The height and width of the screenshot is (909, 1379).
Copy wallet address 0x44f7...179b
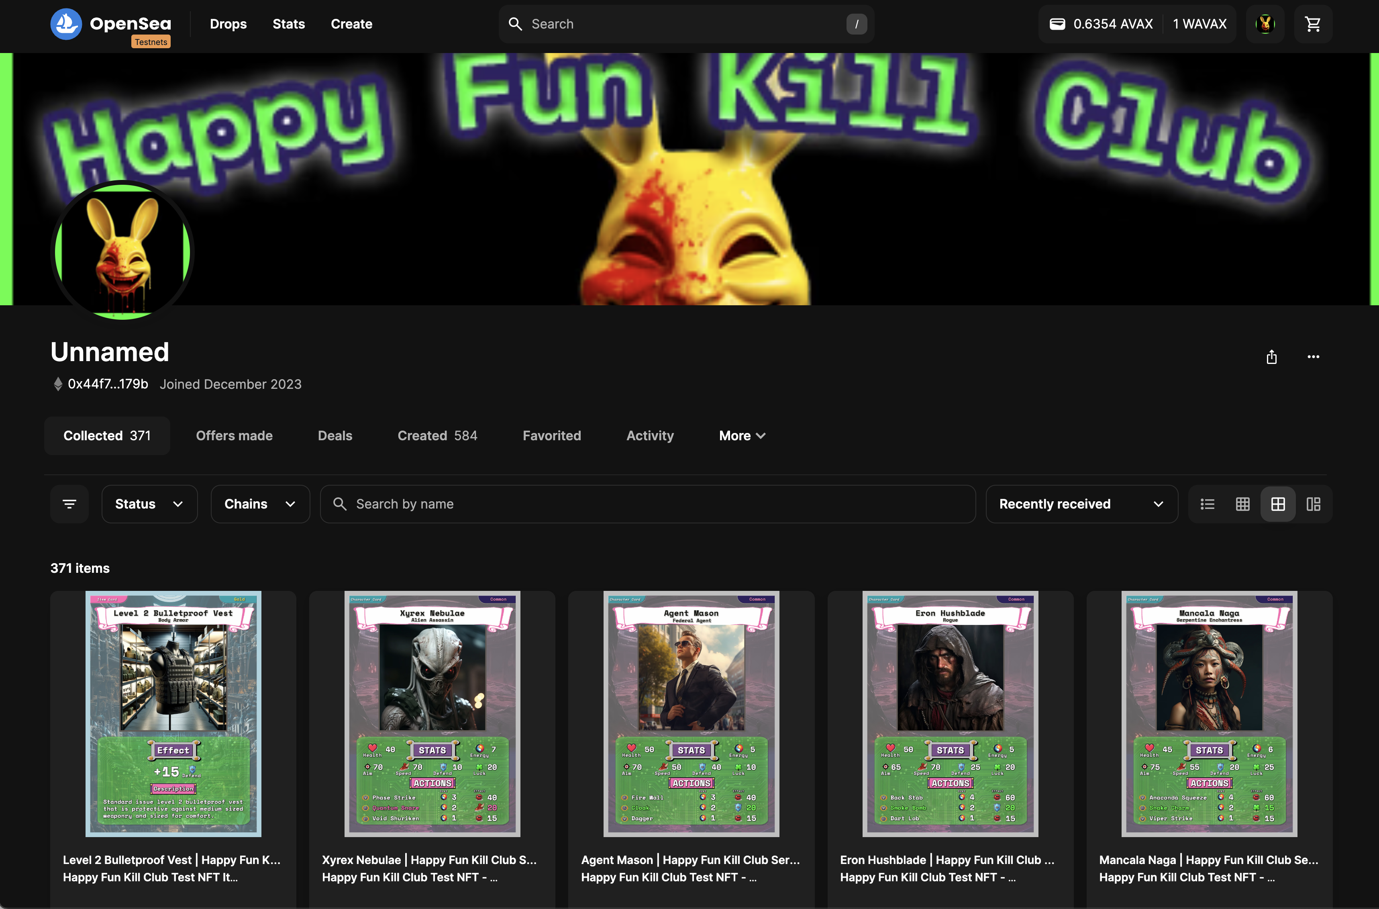[x=108, y=384]
